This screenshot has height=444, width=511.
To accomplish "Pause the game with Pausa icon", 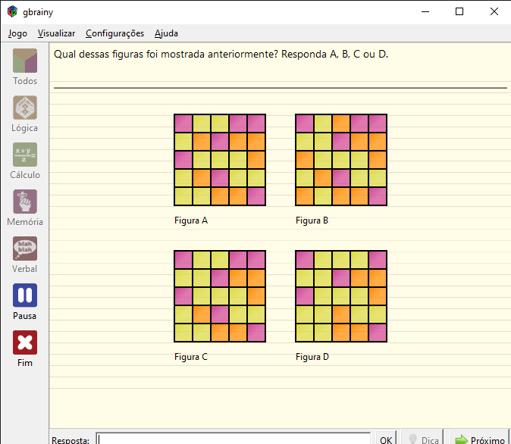I will [x=25, y=296].
